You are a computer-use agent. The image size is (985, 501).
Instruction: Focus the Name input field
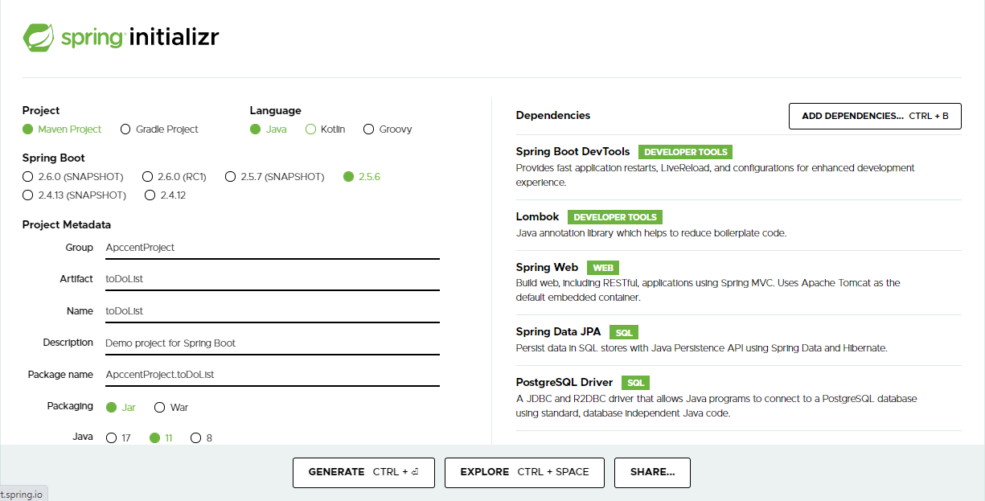[x=272, y=311]
